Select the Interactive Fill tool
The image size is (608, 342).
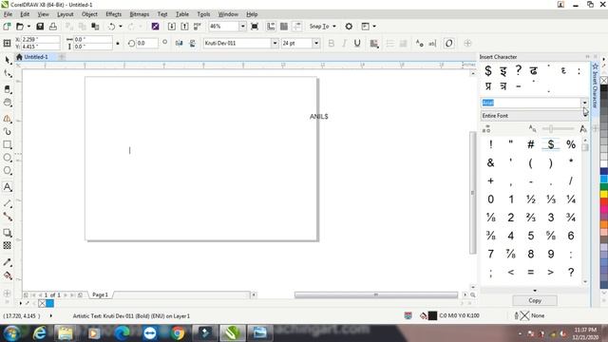(x=8, y=275)
